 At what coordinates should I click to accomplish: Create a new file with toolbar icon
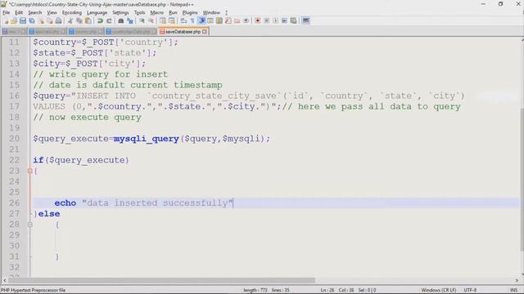[x=6, y=20]
